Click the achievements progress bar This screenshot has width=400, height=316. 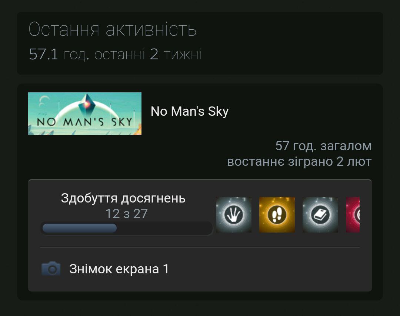click(127, 228)
